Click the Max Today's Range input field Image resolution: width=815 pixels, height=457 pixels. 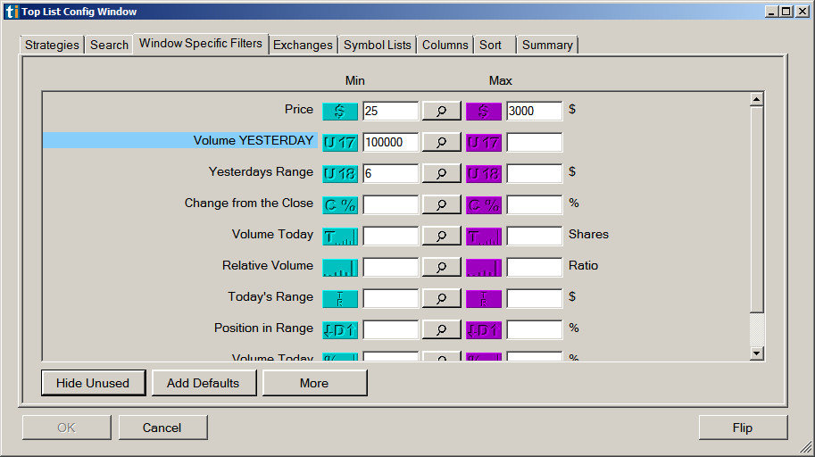535,298
